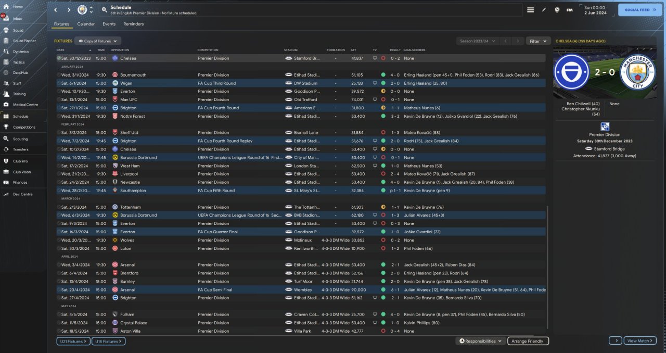The width and height of the screenshot is (666, 353).
Task: Click TV icon on the Wigan row
Action: pyautogui.click(x=375, y=83)
